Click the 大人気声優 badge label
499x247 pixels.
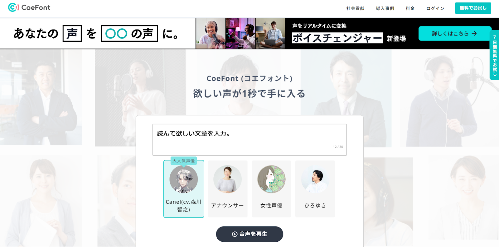click(184, 161)
